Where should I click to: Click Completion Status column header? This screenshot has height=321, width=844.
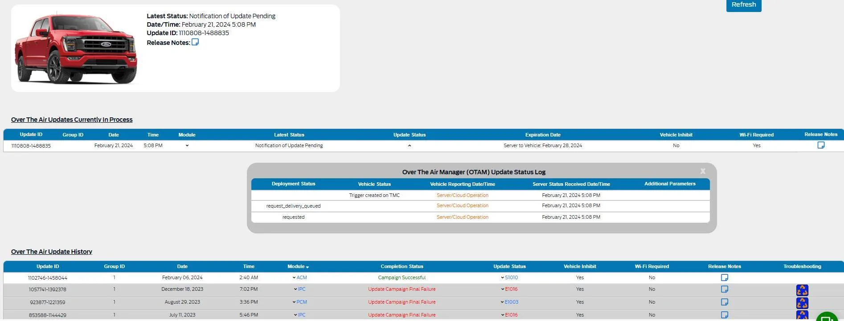(x=402, y=266)
